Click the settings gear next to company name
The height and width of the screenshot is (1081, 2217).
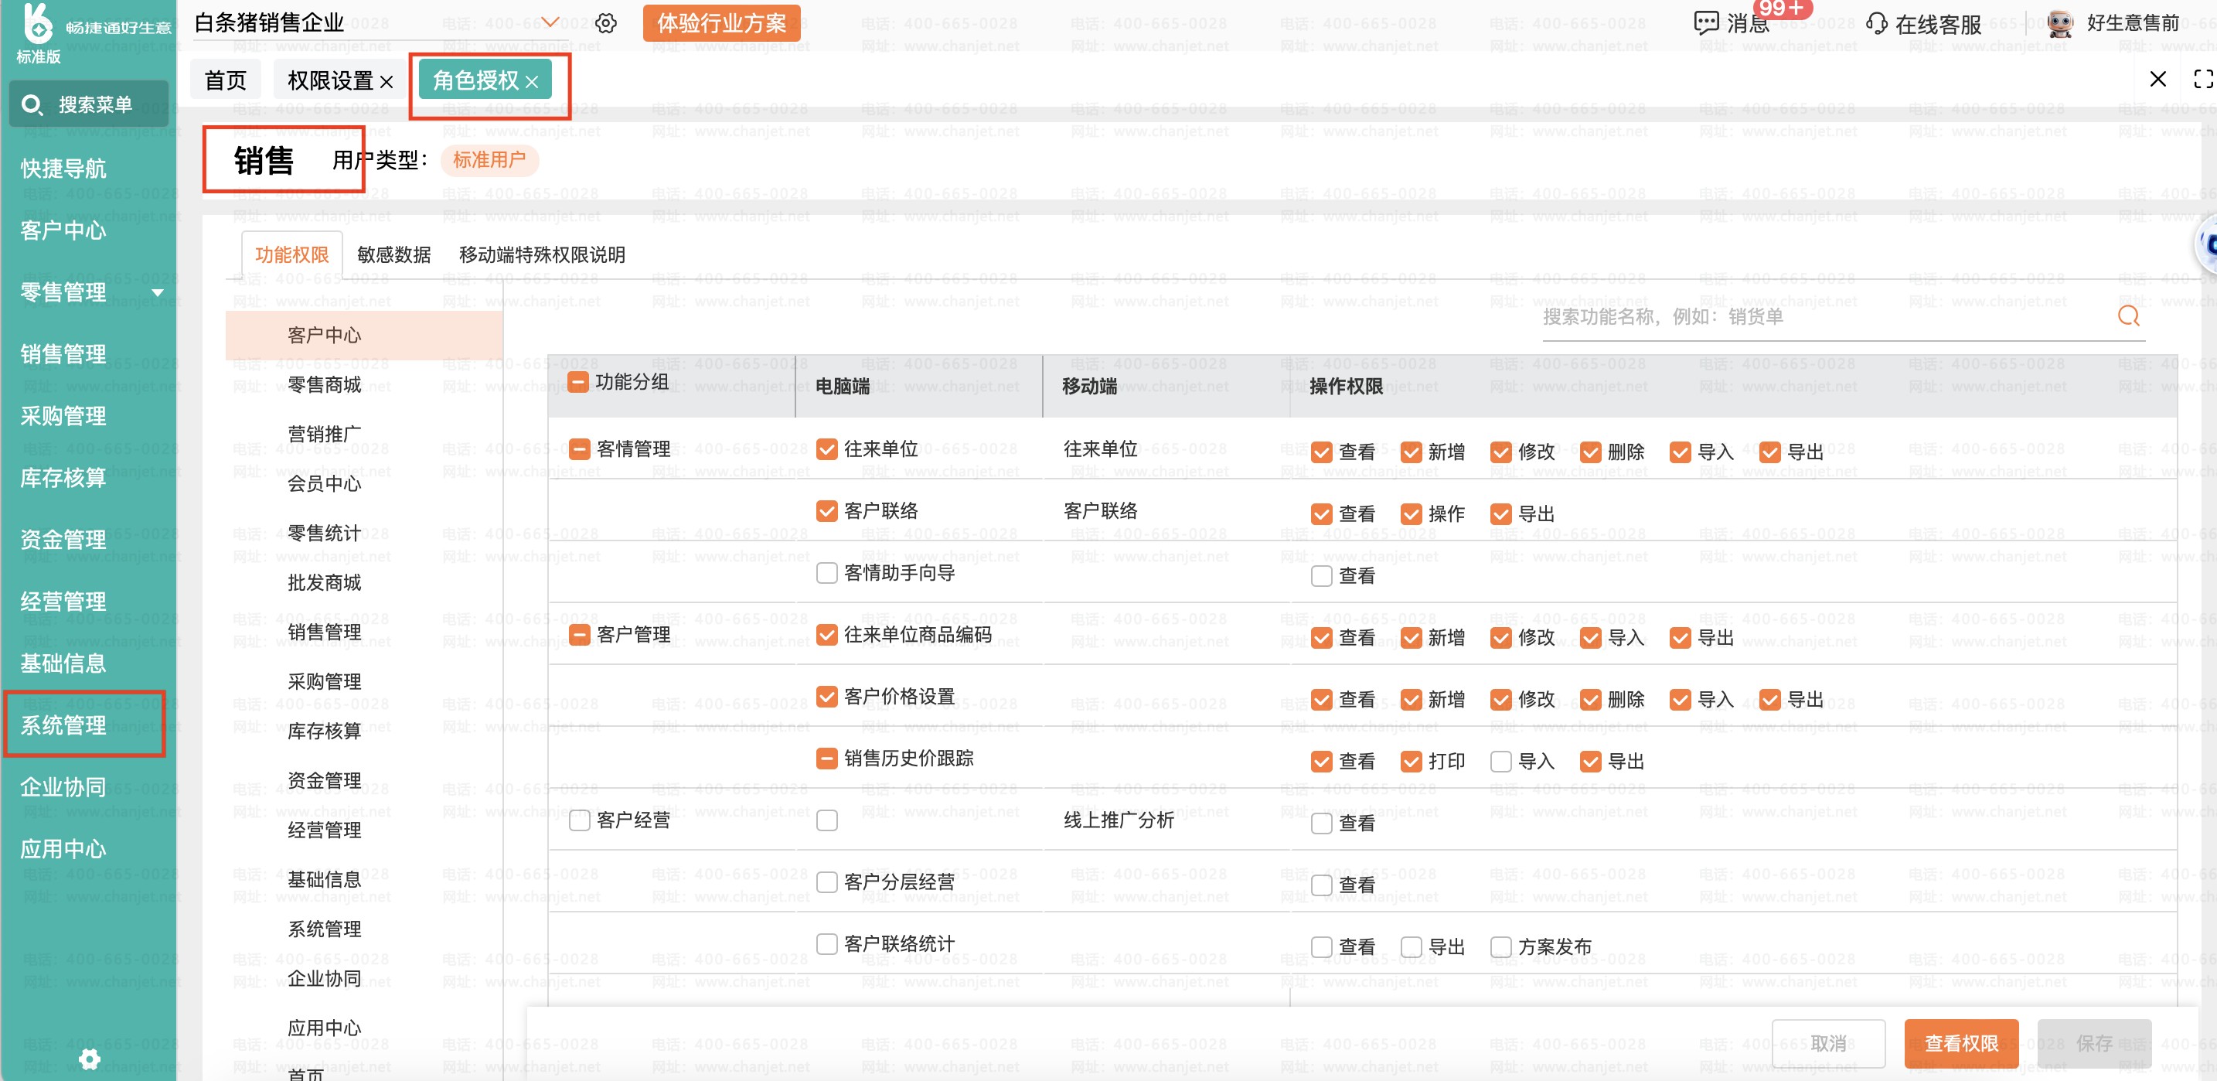(x=606, y=23)
